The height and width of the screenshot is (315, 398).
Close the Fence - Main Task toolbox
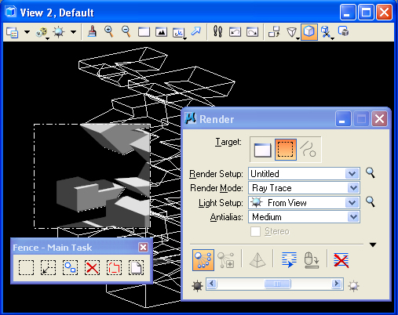point(143,247)
